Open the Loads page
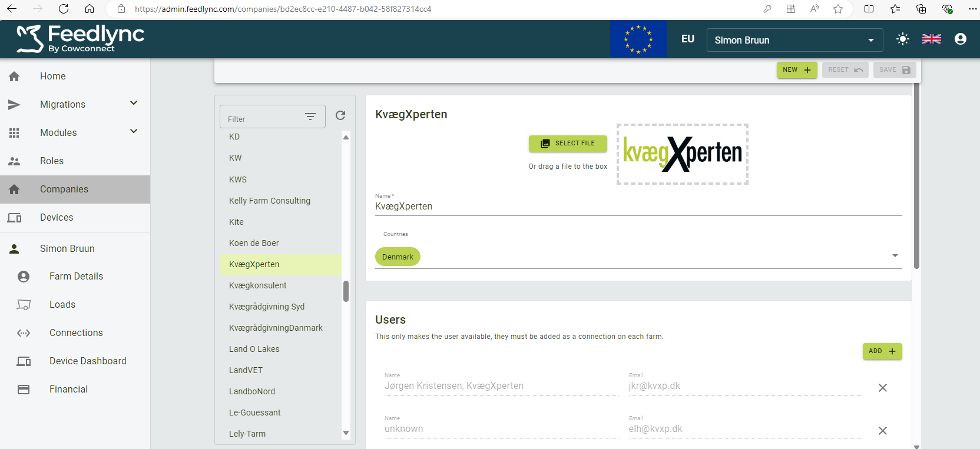 [75, 305]
